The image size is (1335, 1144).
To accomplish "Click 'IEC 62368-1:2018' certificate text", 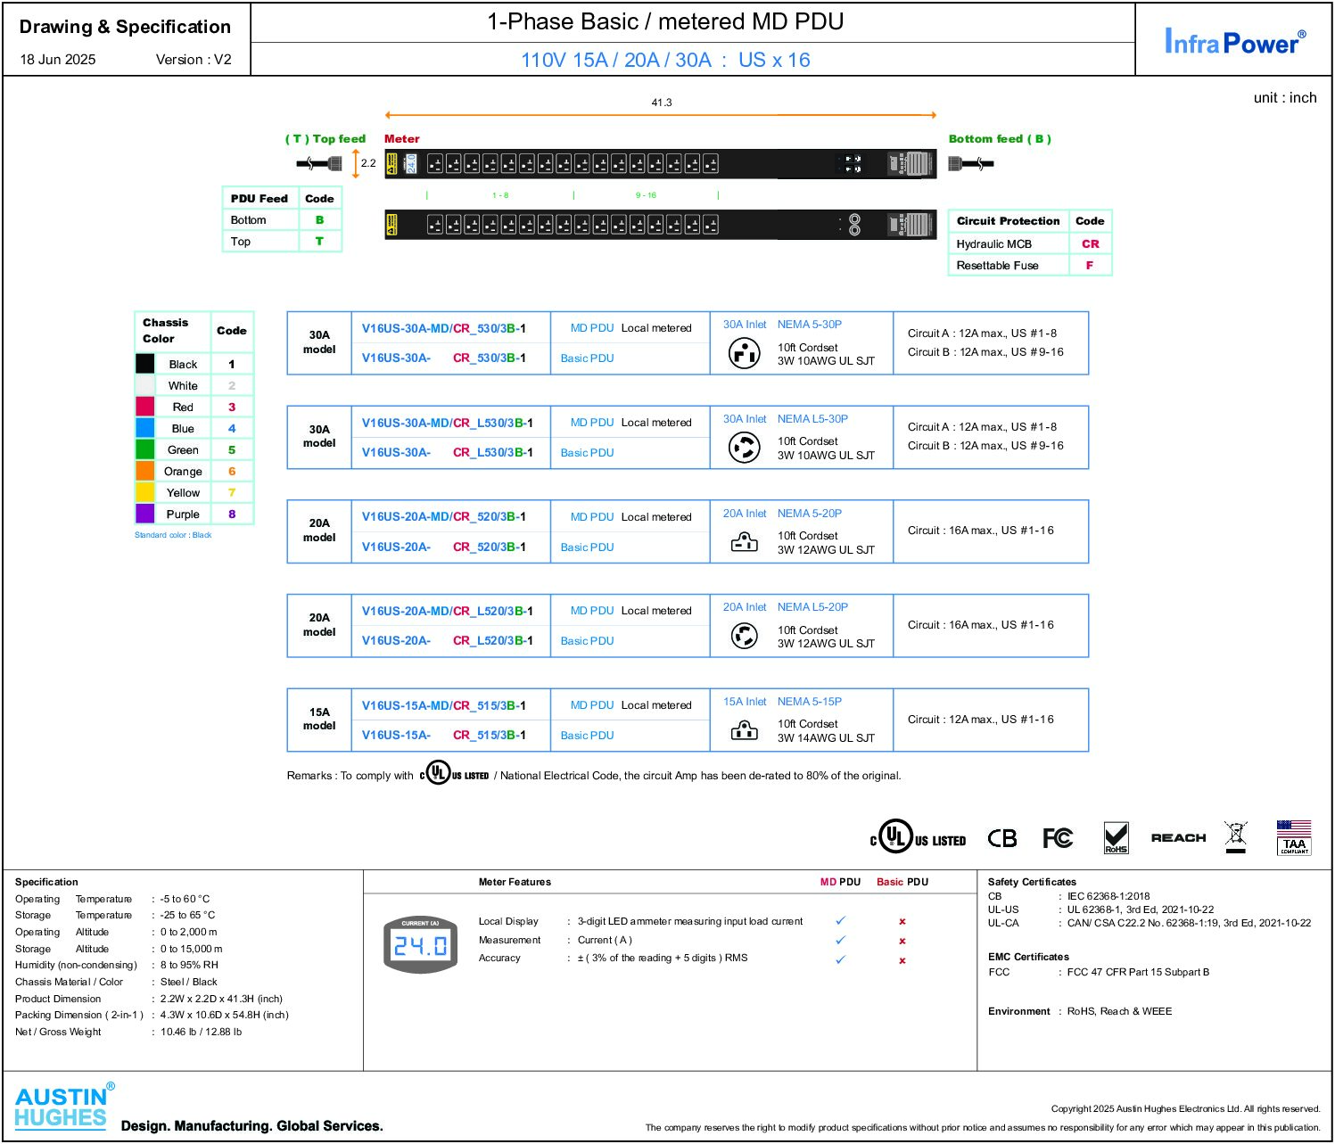I will click(x=1108, y=896).
